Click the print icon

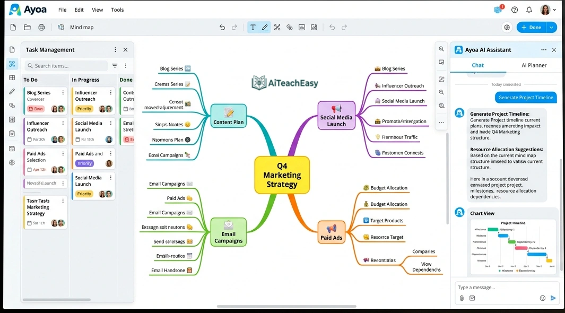(x=41, y=28)
